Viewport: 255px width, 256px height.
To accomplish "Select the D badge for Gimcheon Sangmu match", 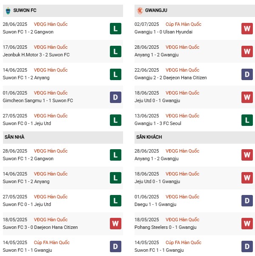I will point(115,97).
